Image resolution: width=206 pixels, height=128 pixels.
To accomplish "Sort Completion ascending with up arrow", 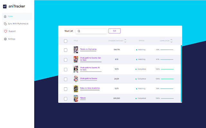I will (x=171, y=40).
